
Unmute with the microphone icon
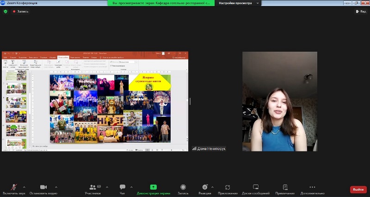click(13, 187)
